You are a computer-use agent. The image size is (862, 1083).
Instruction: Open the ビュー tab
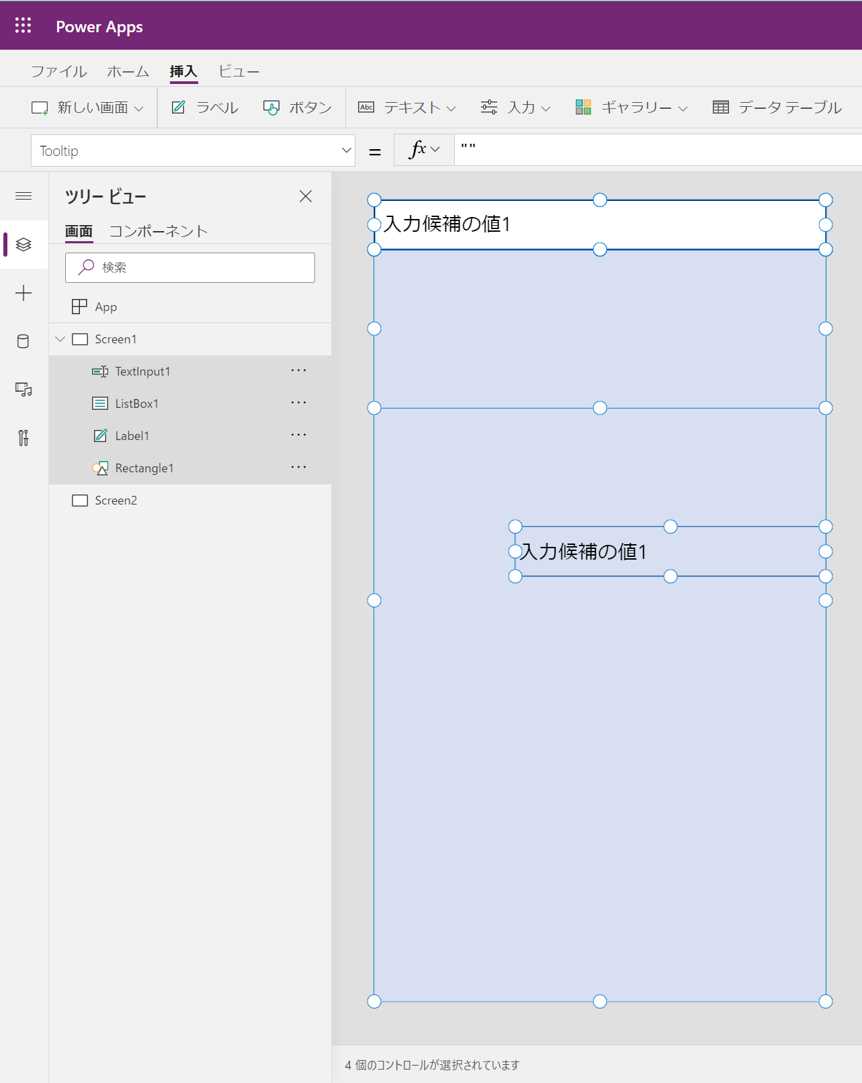point(239,71)
